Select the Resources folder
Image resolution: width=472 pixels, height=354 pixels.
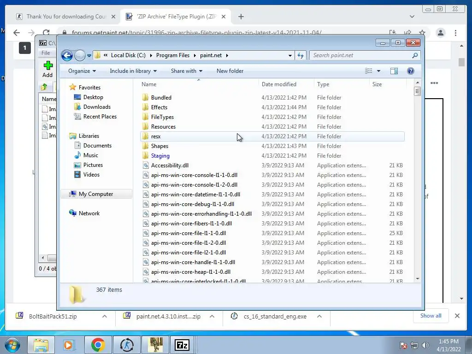pyautogui.click(x=272, y=127)
